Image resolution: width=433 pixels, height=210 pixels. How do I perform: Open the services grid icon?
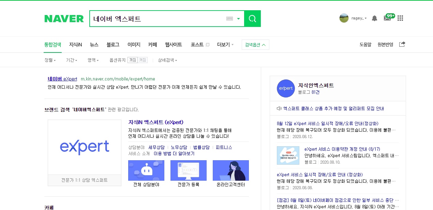(400, 18)
